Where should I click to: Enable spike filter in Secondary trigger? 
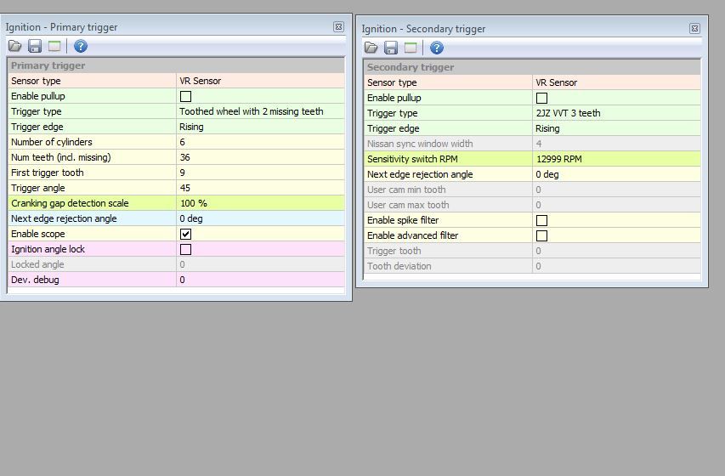541,220
